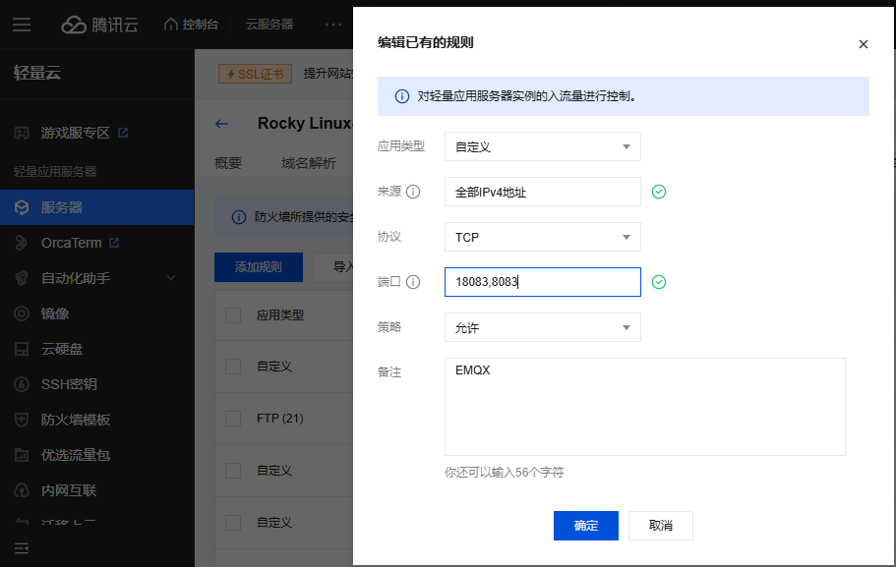896x567 pixels.
Task: Click the 确定 button
Action: (x=585, y=526)
